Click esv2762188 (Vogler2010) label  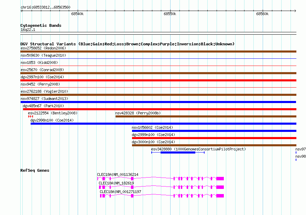tap(44, 91)
